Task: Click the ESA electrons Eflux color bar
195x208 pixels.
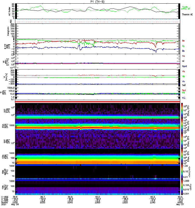Action: 182,156
